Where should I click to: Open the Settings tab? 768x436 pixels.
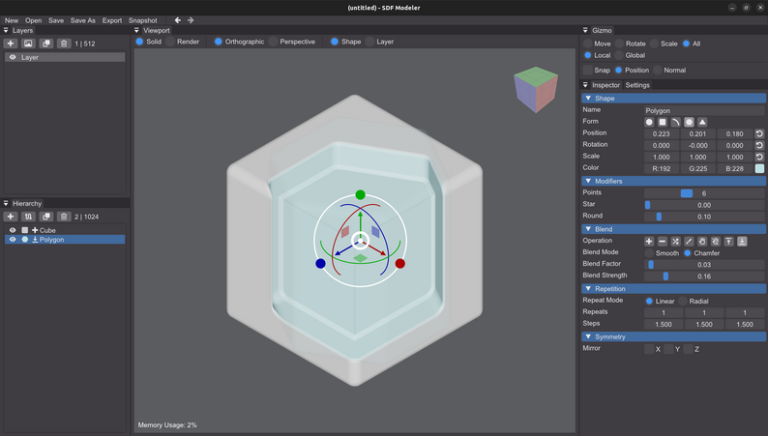tap(637, 85)
